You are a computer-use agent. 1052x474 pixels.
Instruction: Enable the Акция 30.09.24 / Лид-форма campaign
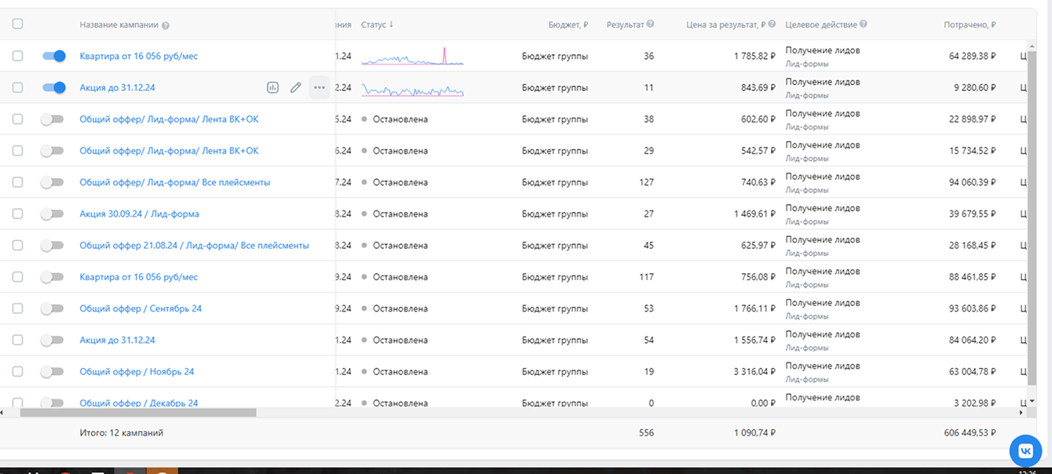pos(52,214)
